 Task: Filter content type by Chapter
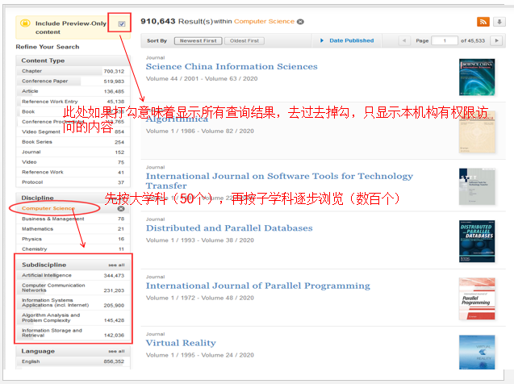click(x=73, y=71)
